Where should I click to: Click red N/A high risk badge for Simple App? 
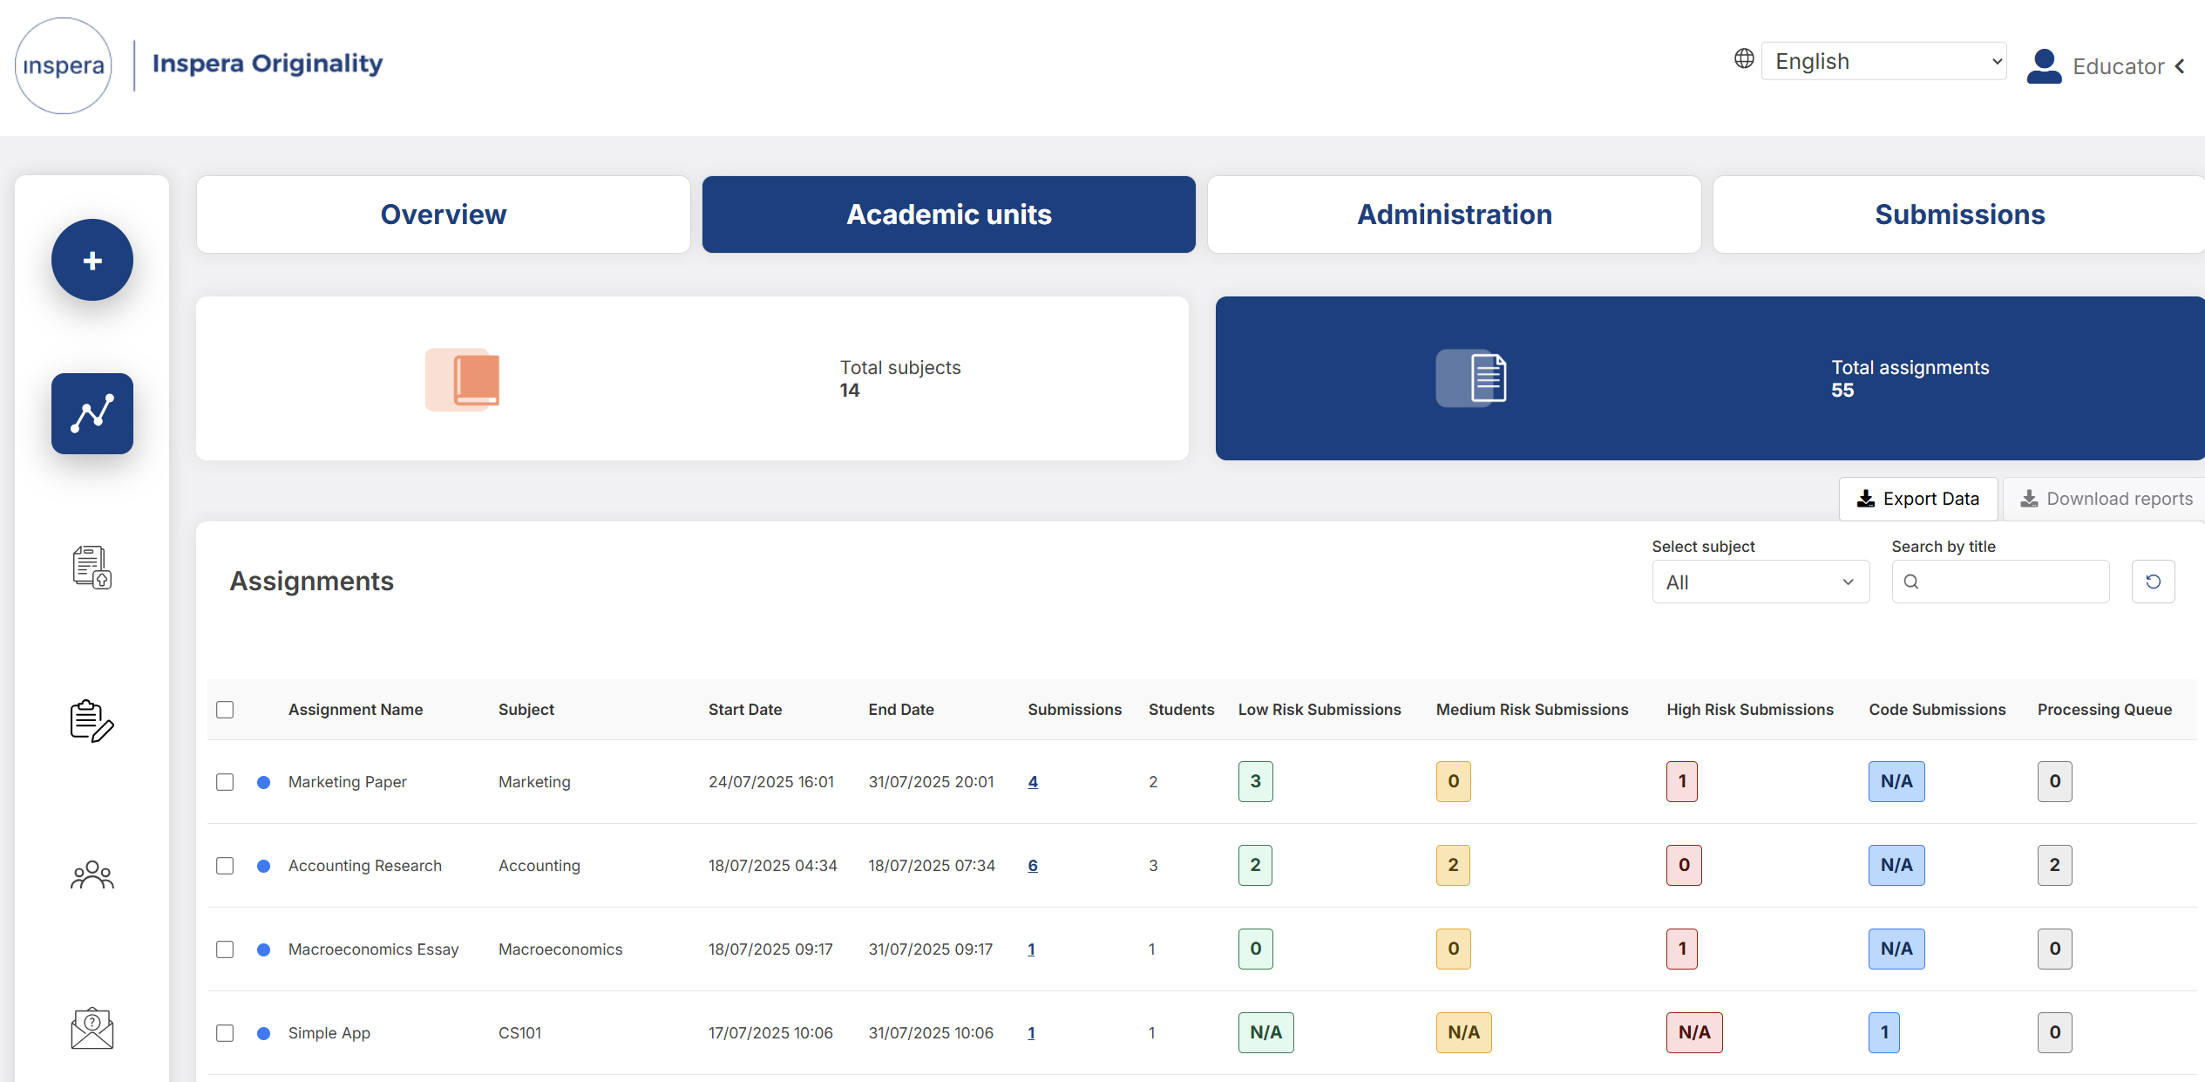point(1694,1032)
